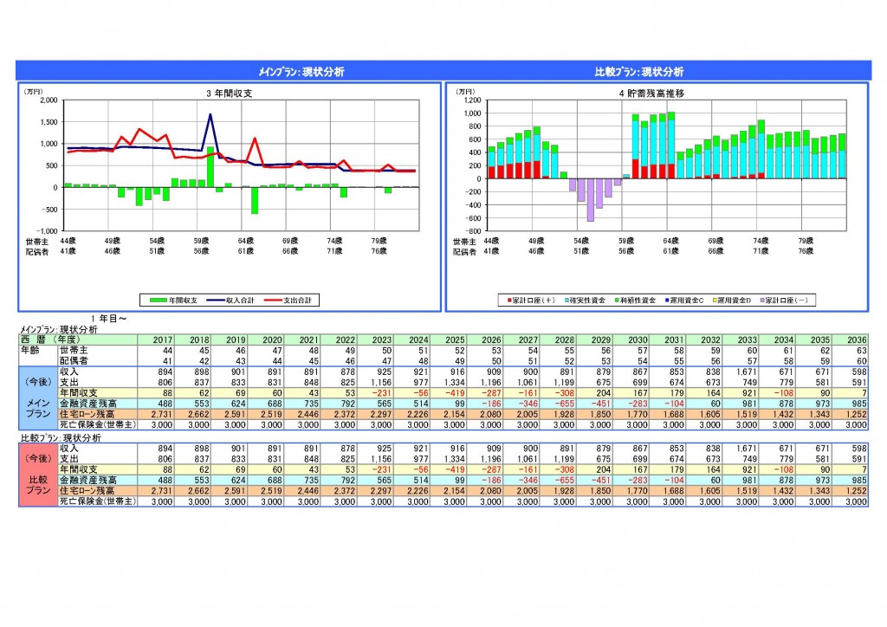The width and height of the screenshot is (887, 627).
Task: Click the 家計口座(+) red legend marker
Action: click(x=510, y=300)
